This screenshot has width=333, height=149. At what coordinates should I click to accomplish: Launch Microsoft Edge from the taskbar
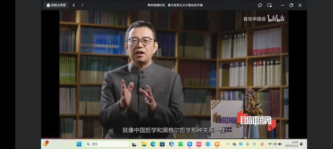point(153,144)
